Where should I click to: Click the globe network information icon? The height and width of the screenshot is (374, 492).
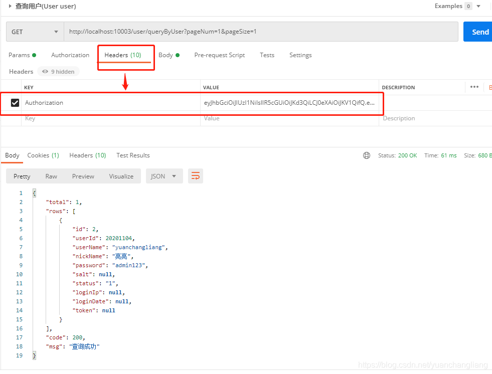[x=367, y=155]
